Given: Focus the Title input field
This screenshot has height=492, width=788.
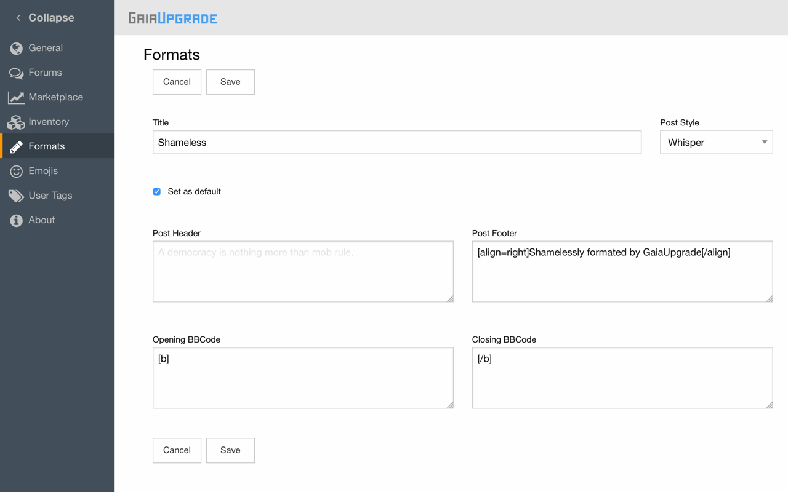Looking at the screenshot, I should [x=396, y=143].
